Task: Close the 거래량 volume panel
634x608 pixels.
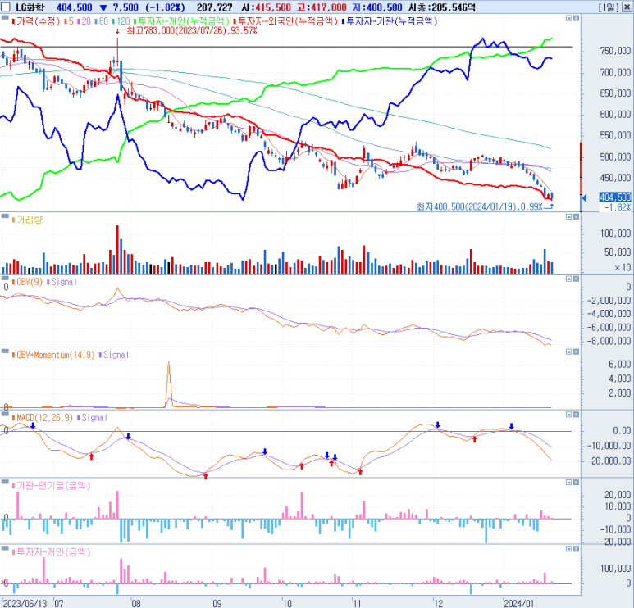Action: pyautogui.click(x=577, y=217)
